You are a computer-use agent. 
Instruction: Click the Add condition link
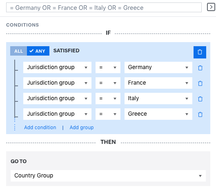click(40, 128)
